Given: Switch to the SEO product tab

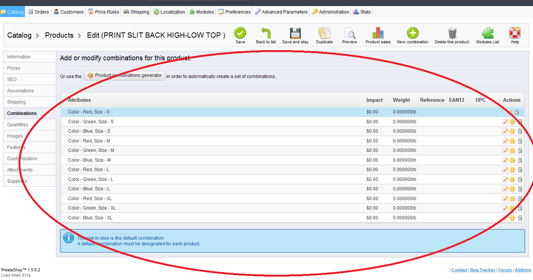Looking at the screenshot, I should 29,80.
